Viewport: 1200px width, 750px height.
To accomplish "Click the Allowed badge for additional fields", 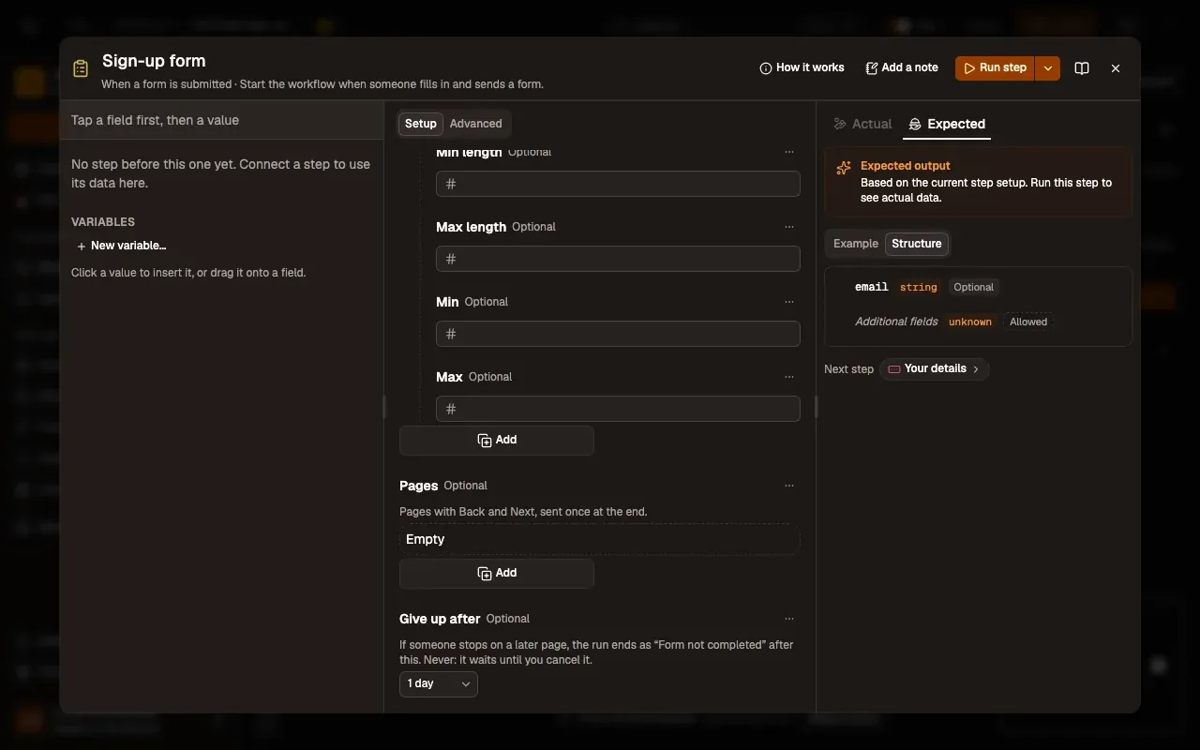I will coord(1028,322).
